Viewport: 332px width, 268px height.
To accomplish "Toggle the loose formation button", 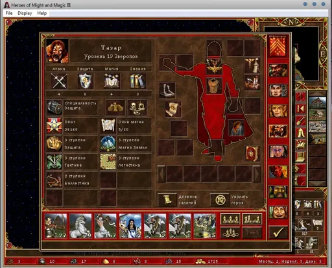I will point(230,219).
